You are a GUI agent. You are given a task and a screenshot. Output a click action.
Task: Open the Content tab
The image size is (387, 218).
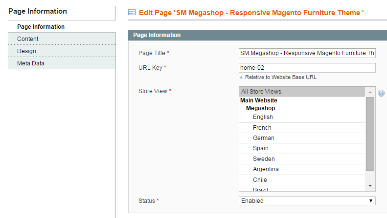coord(62,39)
